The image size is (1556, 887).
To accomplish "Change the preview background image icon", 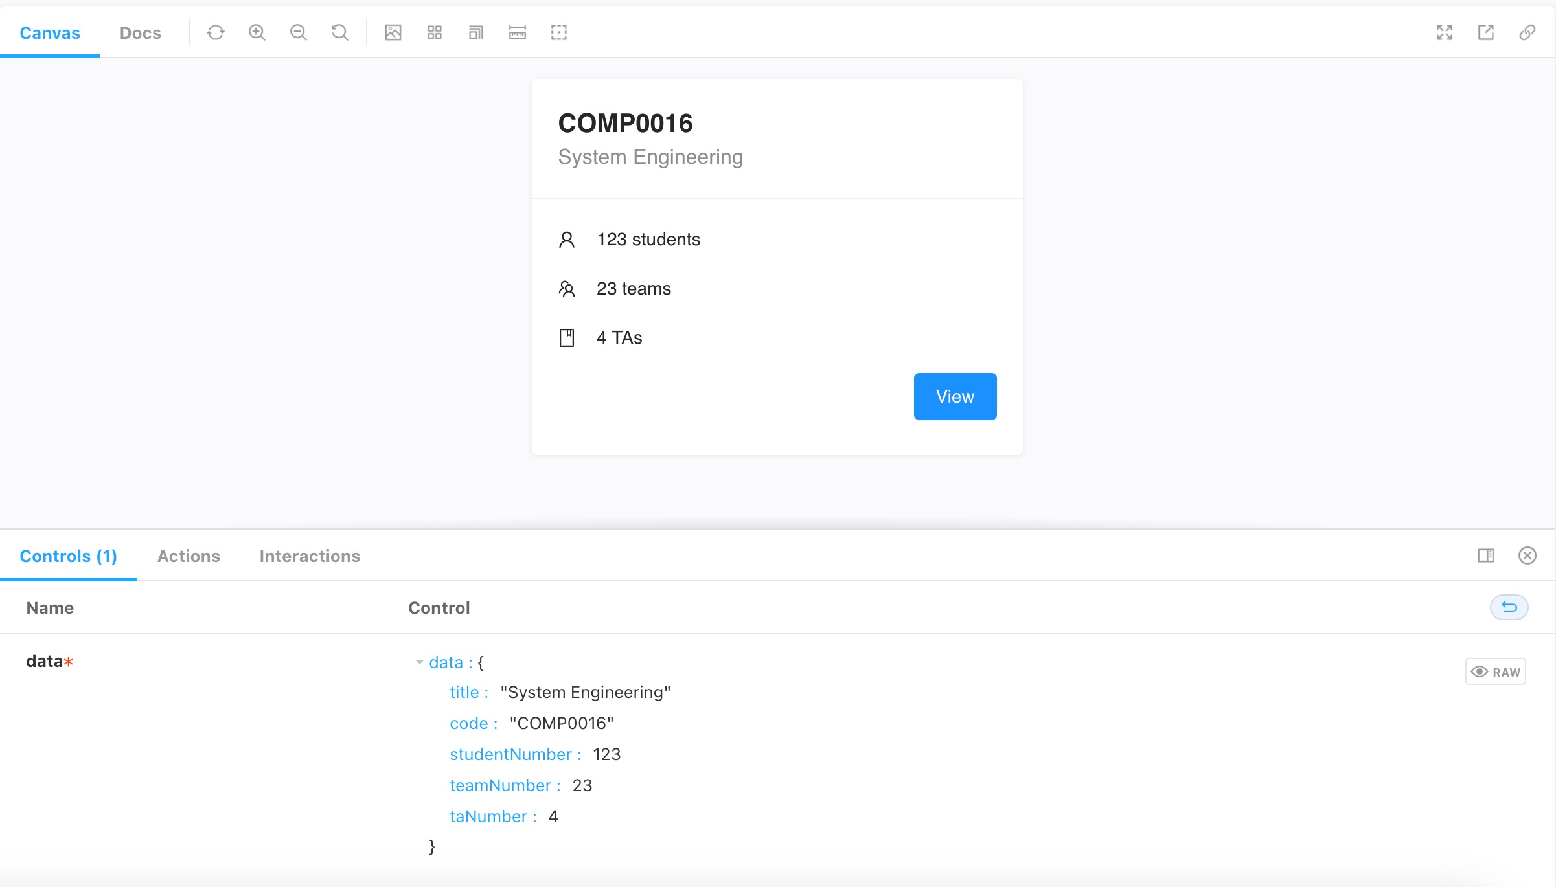I will tap(393, 32).
